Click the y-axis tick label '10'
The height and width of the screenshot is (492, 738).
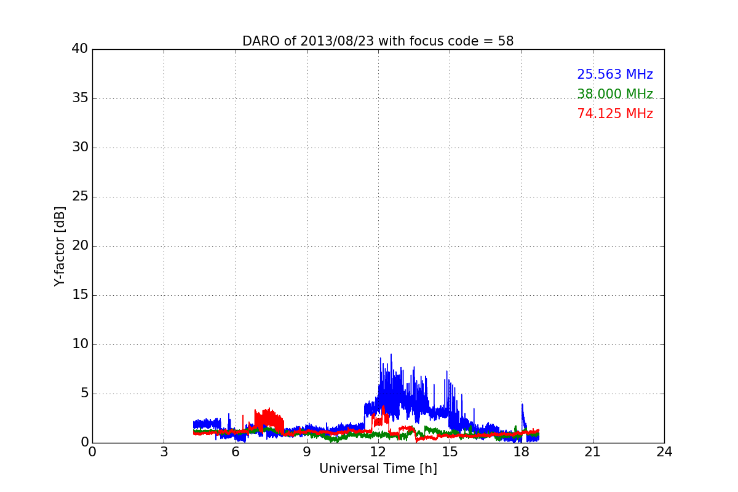pos(80,344)
